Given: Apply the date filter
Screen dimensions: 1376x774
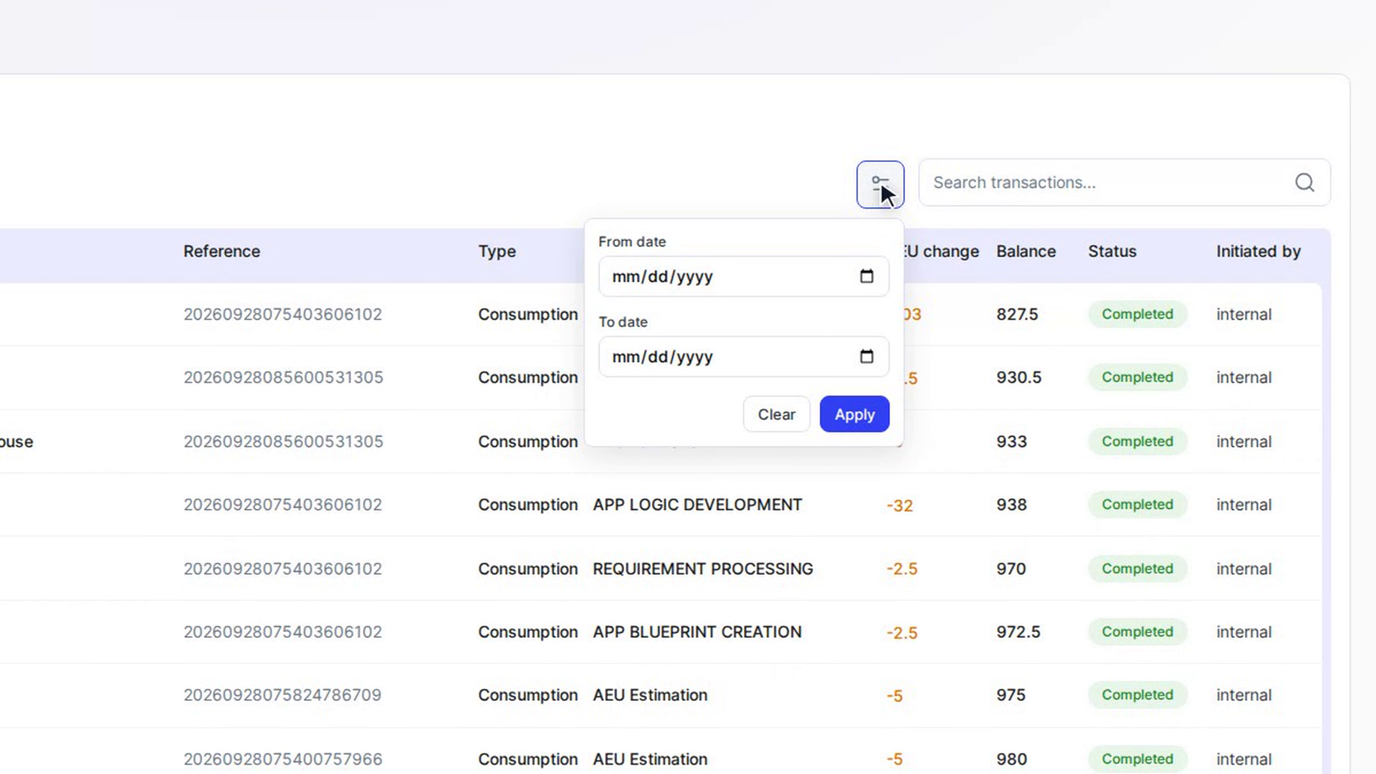Looking at the screenshot, I should (854, 414).
